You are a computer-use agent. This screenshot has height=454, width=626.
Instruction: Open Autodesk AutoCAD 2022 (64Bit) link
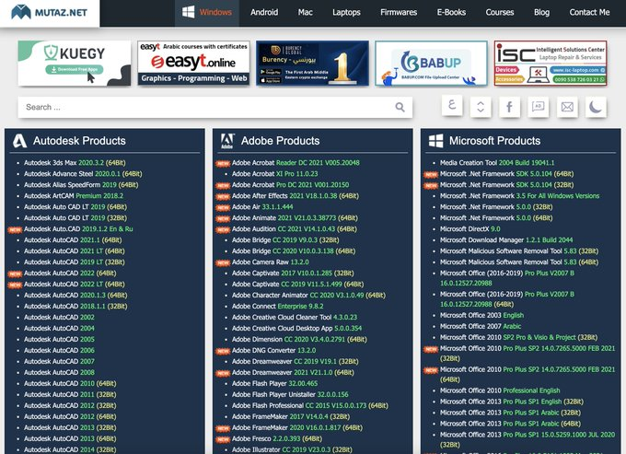70,274
